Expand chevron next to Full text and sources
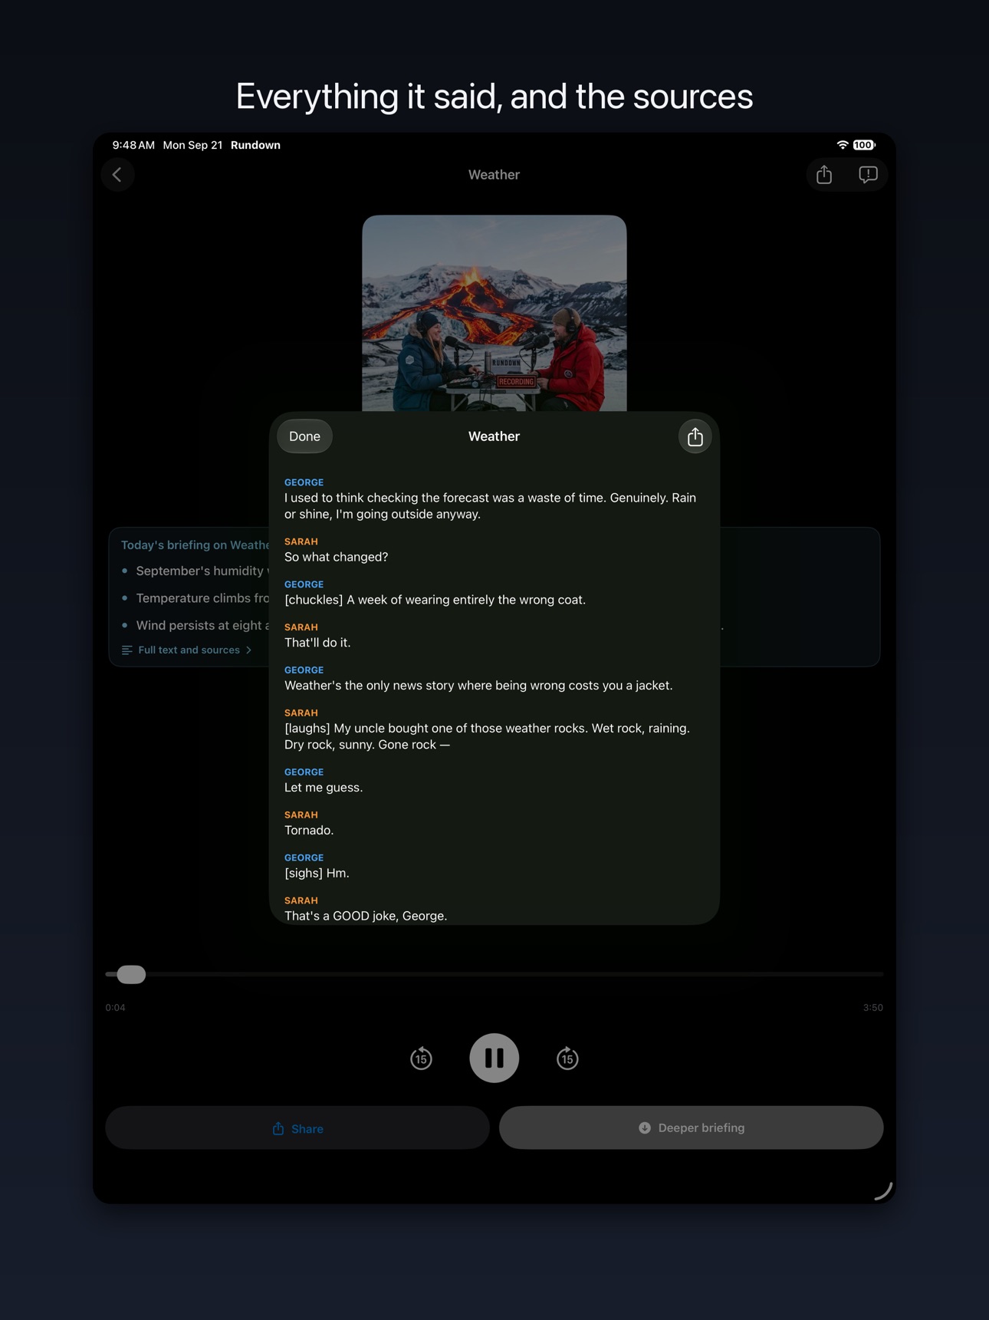 coord(248,650)
